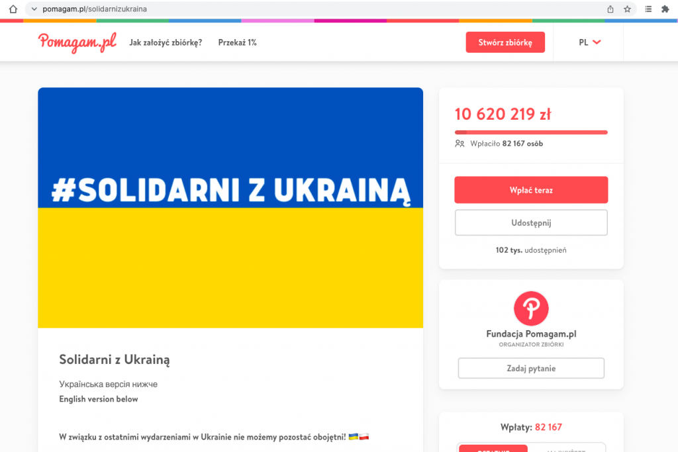Viewport: 678px width, 452px height.
Task: Expand the PL language dropdown
Action: point(589,42)
